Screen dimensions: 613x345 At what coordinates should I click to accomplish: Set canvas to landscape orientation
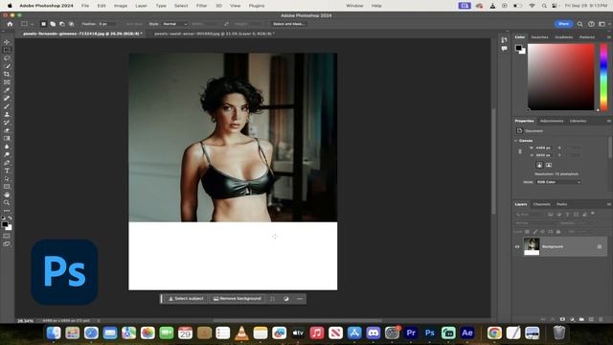coord(549,165)
